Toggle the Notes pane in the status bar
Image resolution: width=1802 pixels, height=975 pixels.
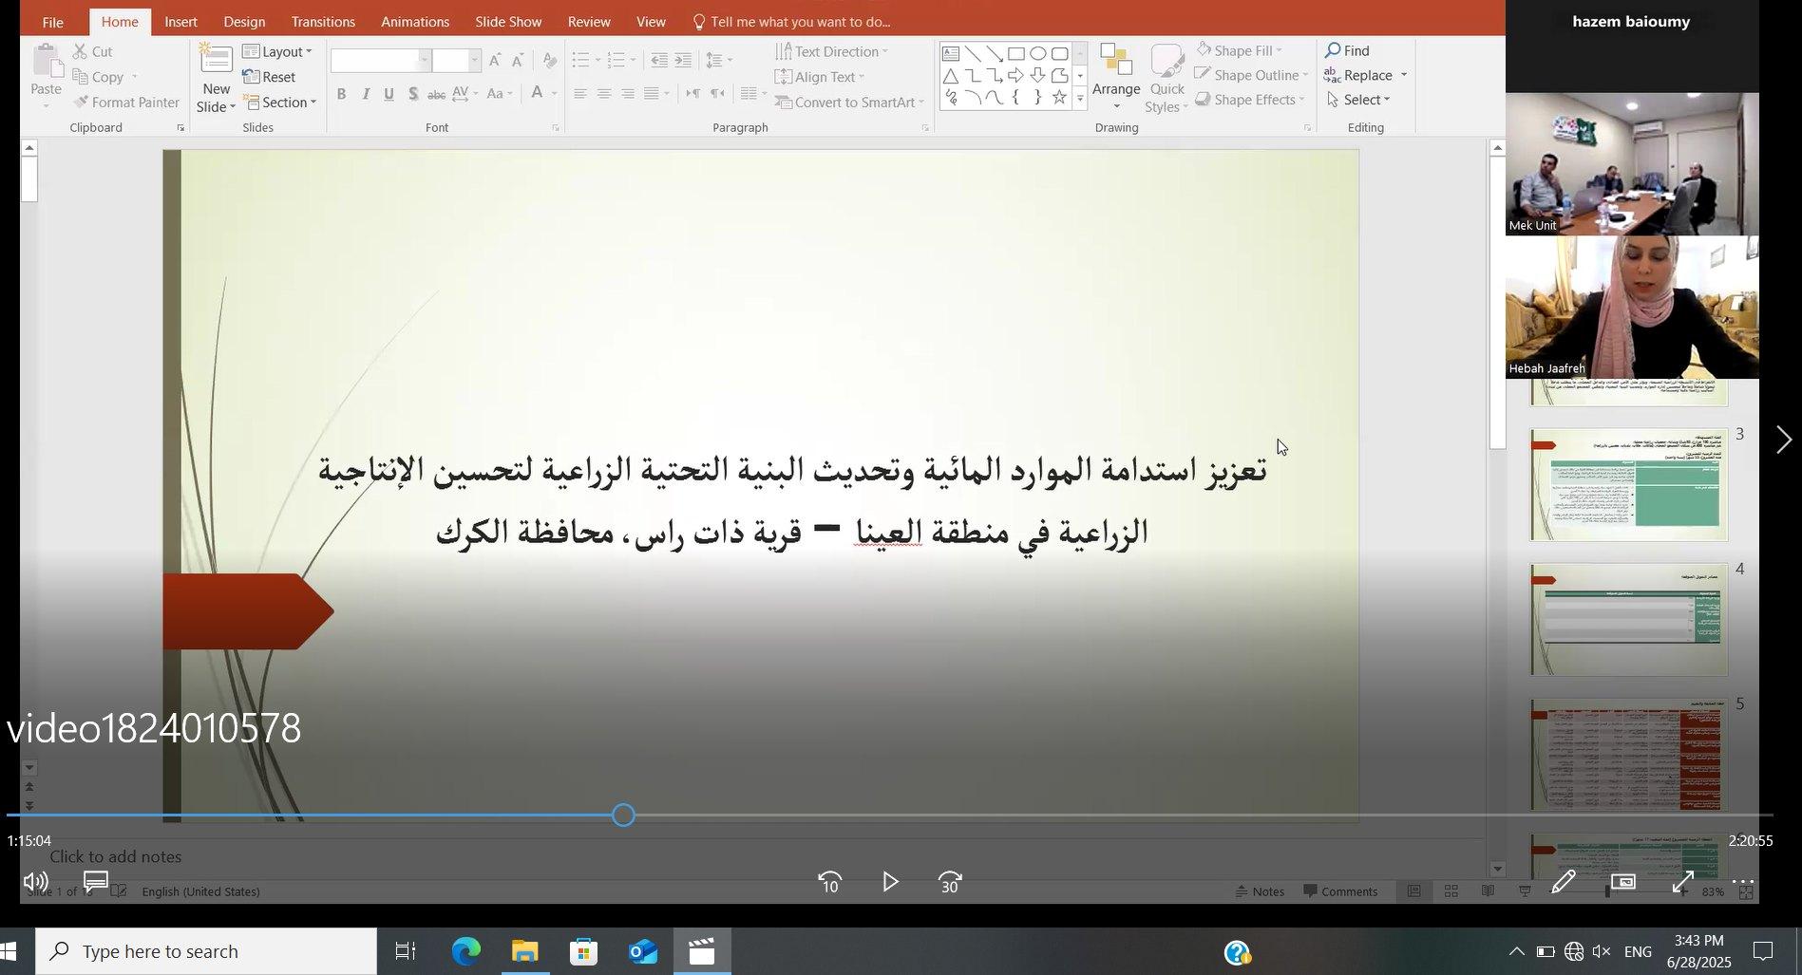(x=1260, y=891)
